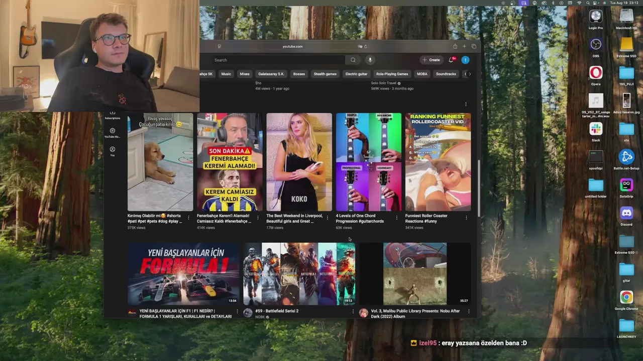Image resolution: width=643 pixels, height=361 pixels.
Task: Open options for Nobu After Dark video
Action: click(469, 311)
